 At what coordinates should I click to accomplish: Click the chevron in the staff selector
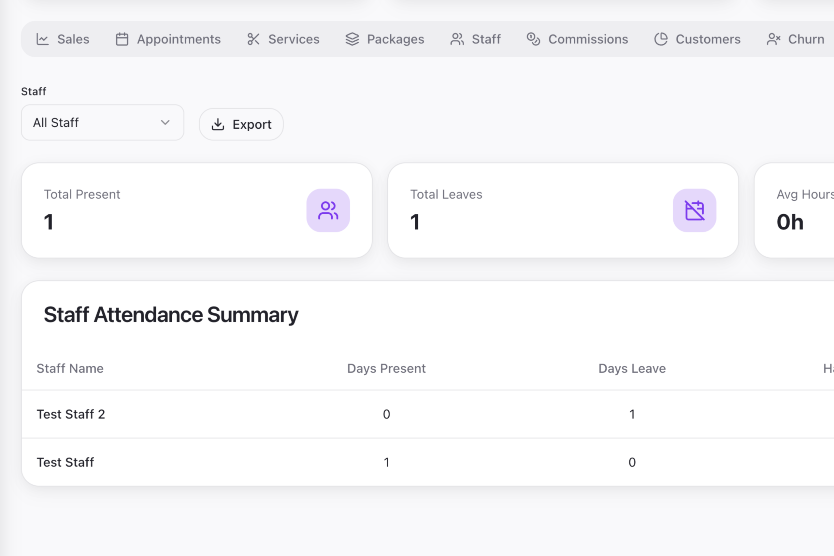pos(165,123)
